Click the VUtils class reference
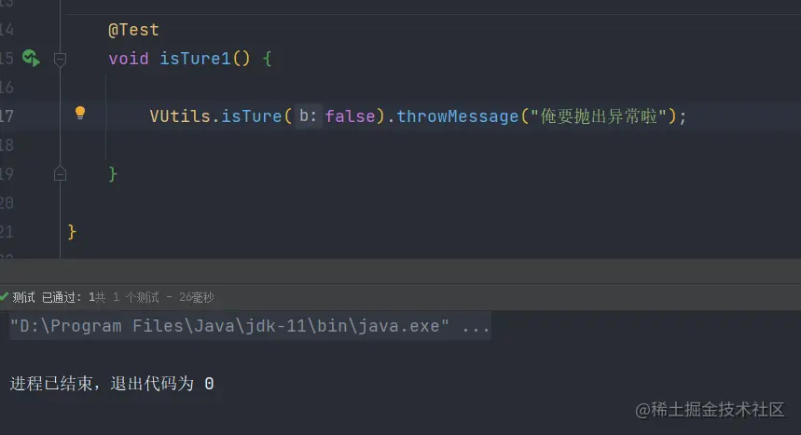The width and height of the screenshot is (801, 435). (x=180, y=116)
